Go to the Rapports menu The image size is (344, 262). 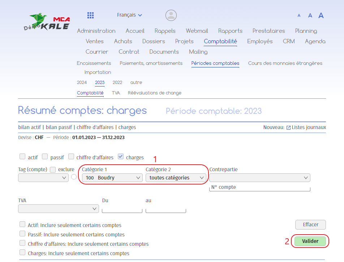tap(230, 31)
